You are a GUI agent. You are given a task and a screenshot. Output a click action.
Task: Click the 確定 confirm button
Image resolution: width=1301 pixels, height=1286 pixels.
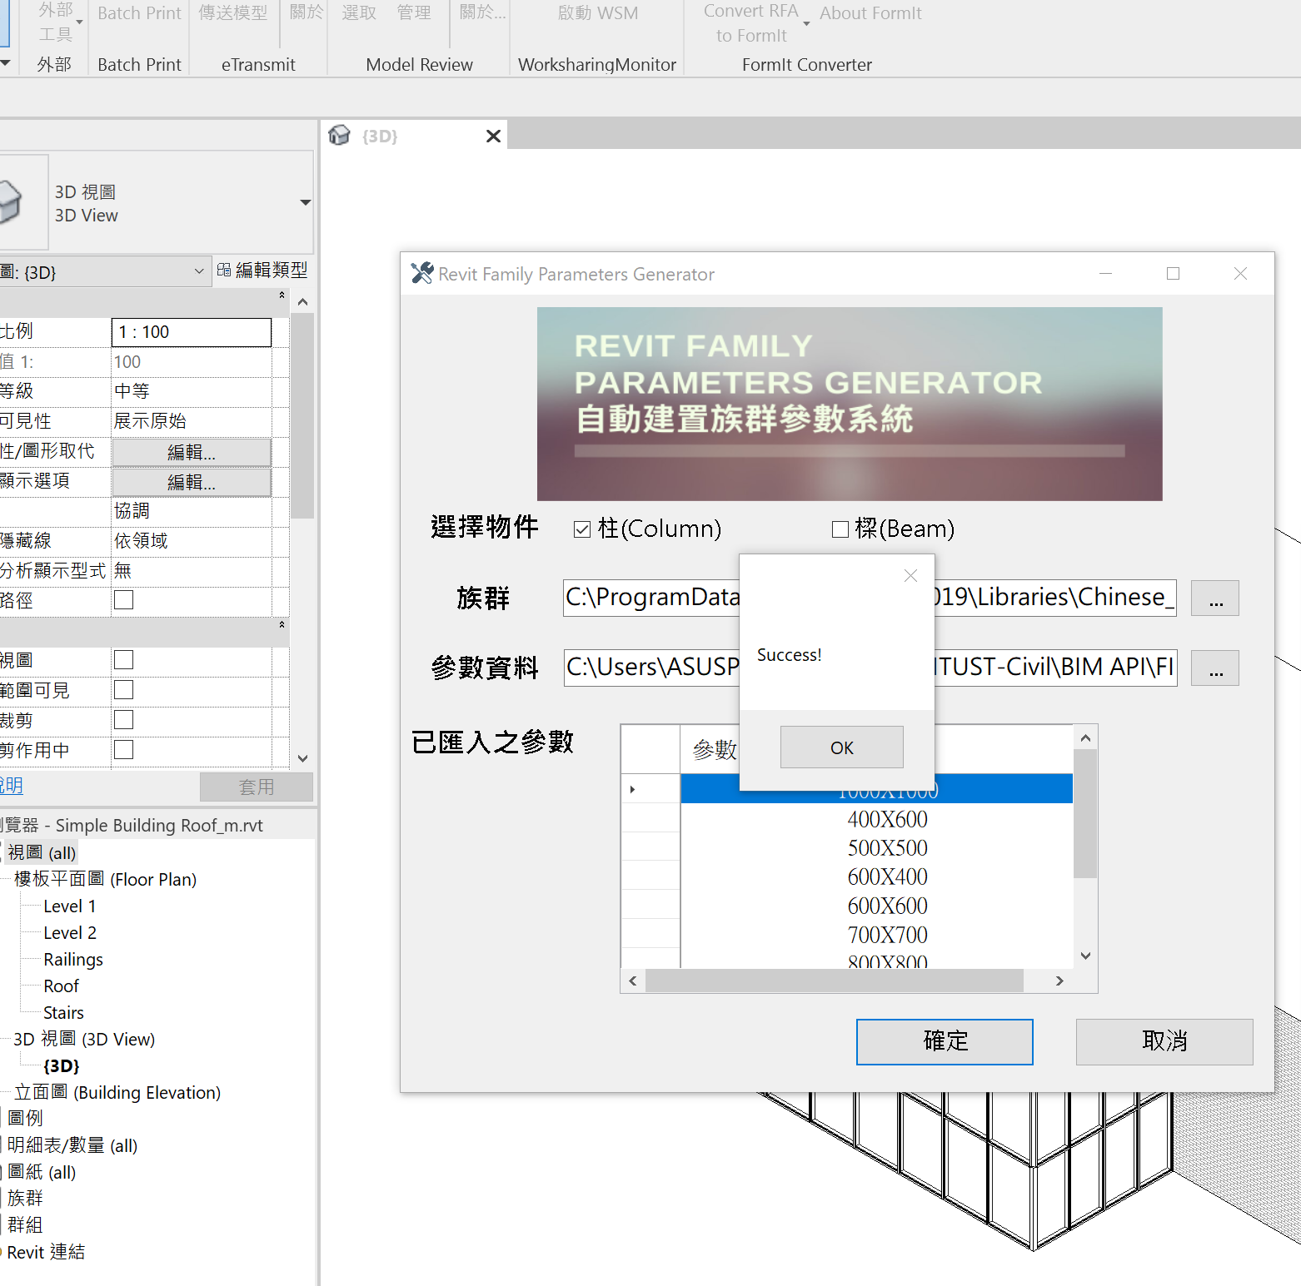[x=945, y=1041]
